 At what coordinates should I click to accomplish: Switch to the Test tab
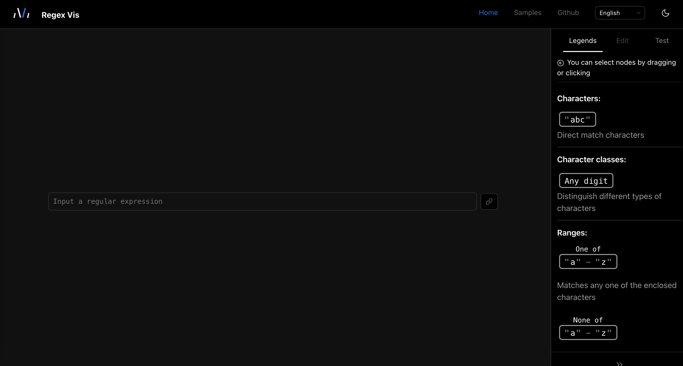(x=662, y=40)
